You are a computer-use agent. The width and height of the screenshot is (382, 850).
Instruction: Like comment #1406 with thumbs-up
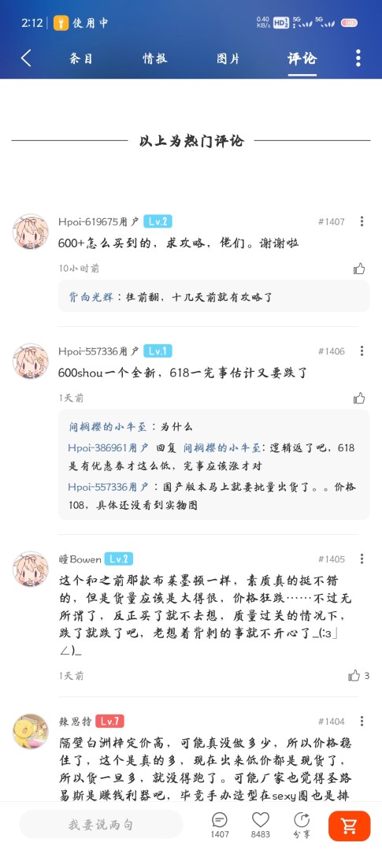[x=359, y=399]
